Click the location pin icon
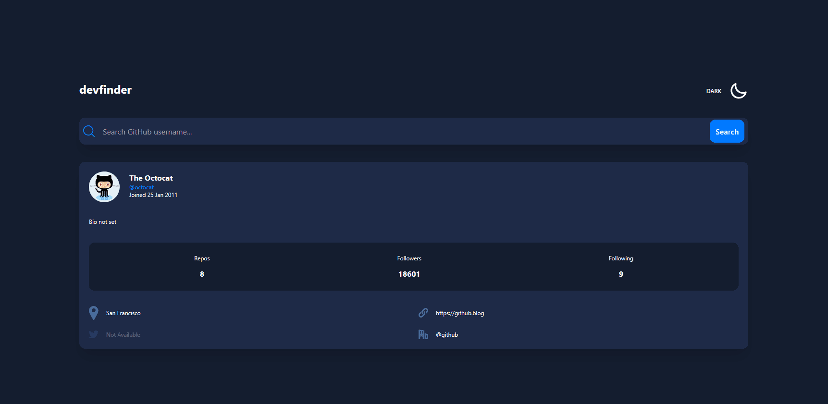The height and width of the screenshot is (404, 828). tap(94, 313)
